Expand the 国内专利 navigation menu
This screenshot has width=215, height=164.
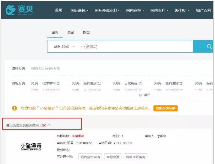point(159,10)
